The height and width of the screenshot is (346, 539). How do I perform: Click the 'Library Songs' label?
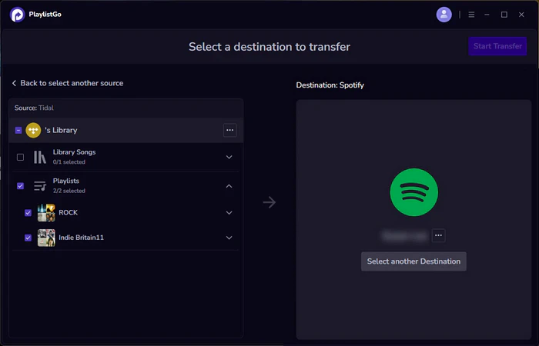[x=74, y=152]
